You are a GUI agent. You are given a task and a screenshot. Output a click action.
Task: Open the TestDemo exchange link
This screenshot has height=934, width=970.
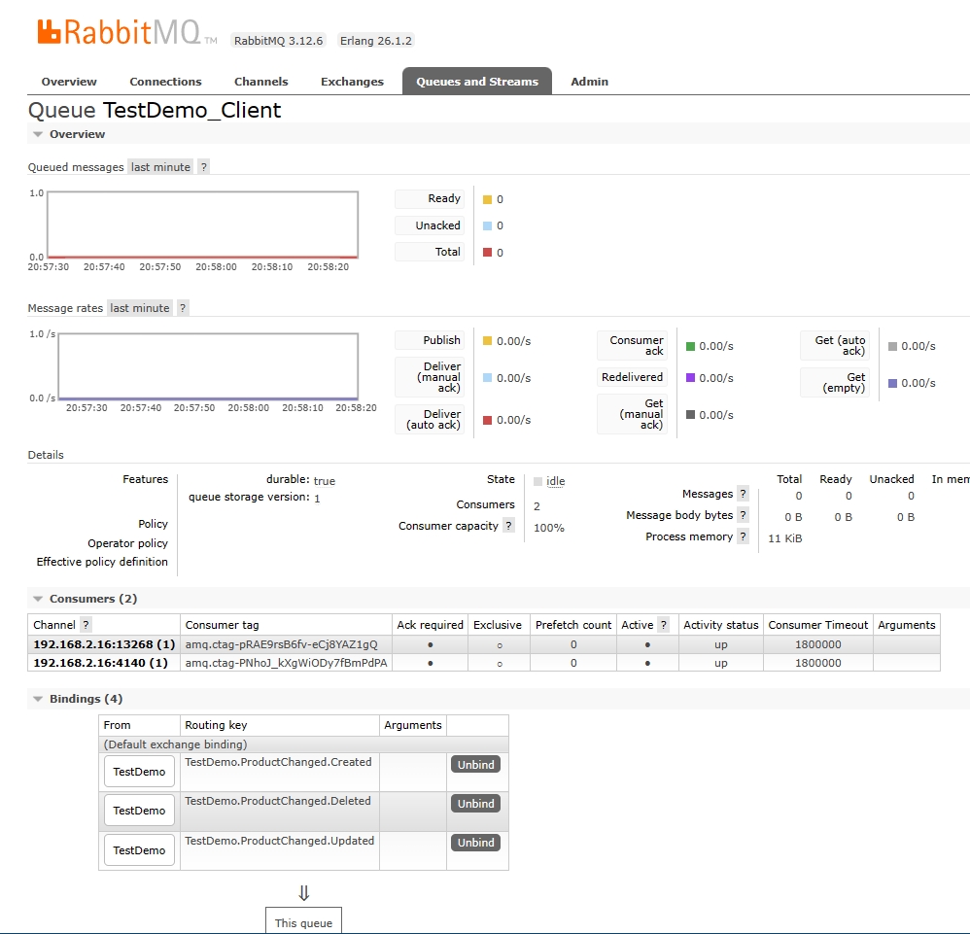pos(138,771)
